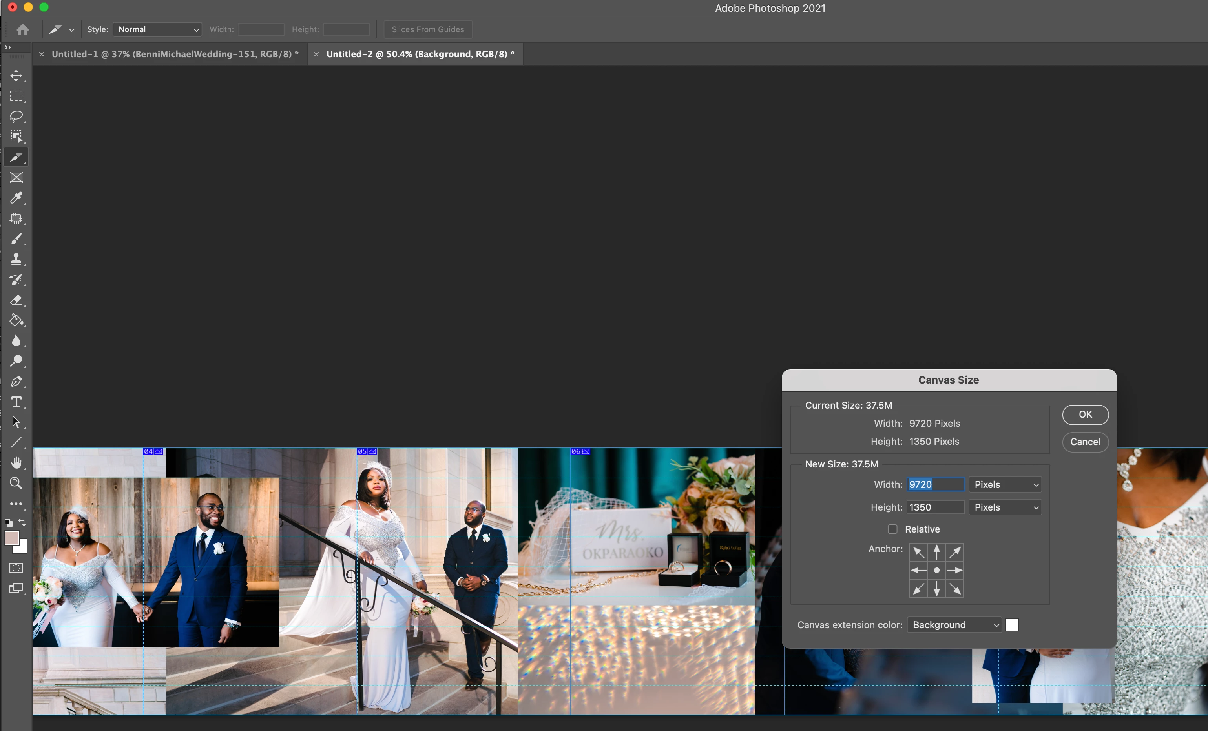Select the Hand tool

16,462
